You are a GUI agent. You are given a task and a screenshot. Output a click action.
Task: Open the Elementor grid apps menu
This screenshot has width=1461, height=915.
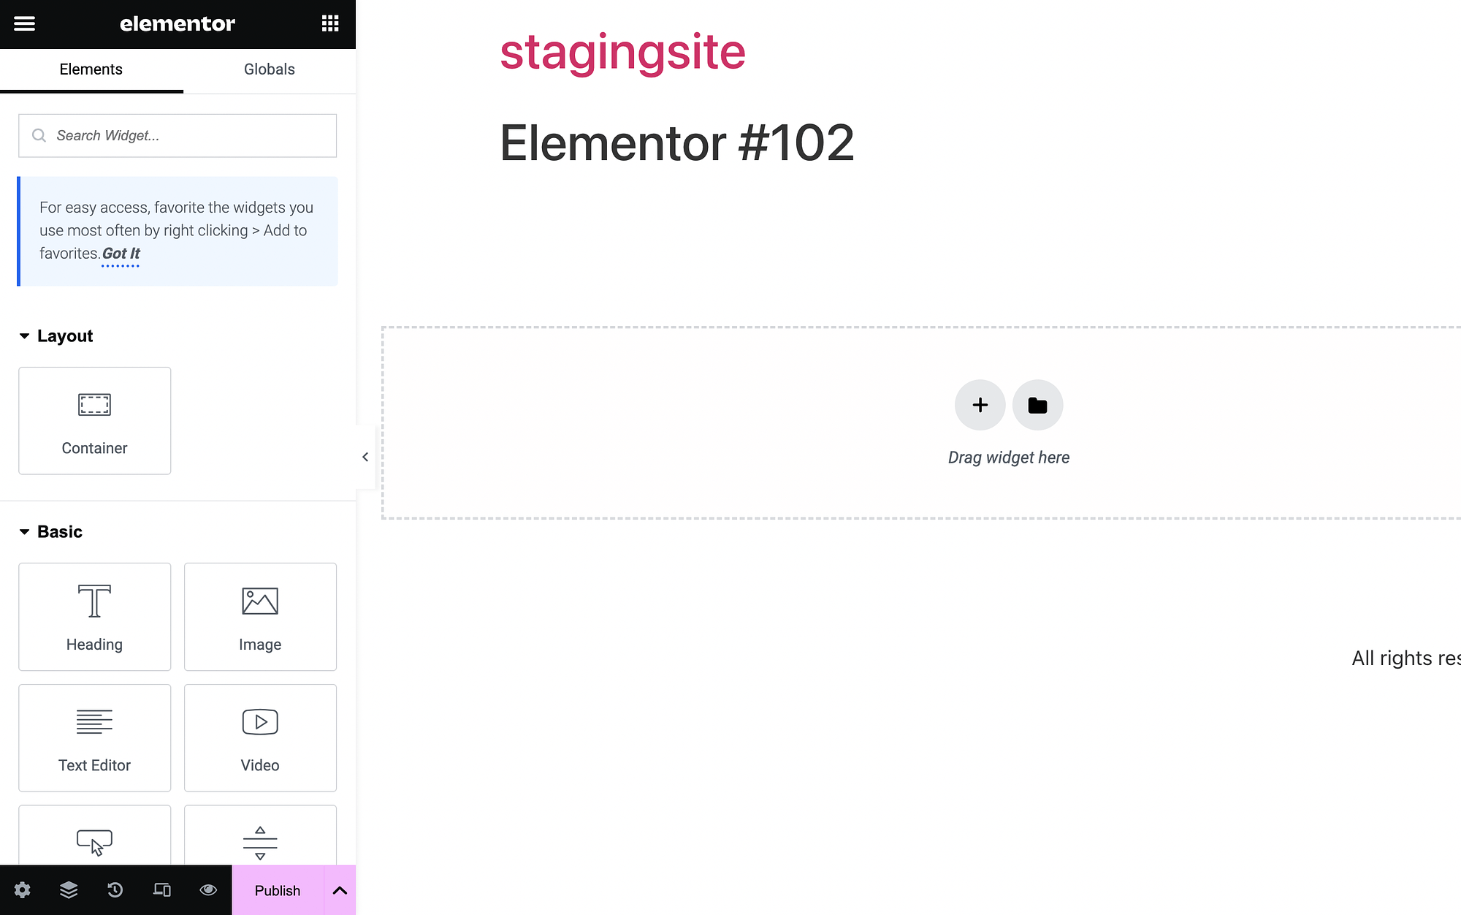coord(329,23)
